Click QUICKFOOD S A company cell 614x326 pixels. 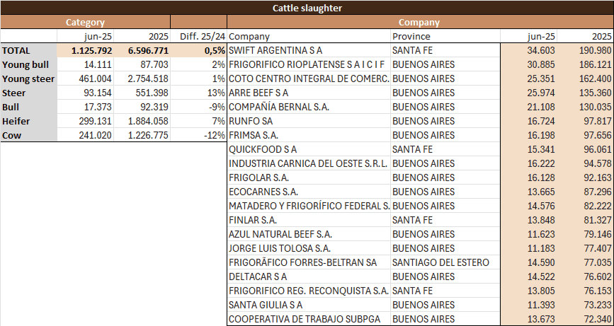tap(309, 149)
